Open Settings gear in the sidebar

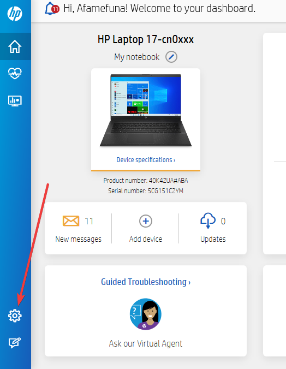tap(15, 316)
